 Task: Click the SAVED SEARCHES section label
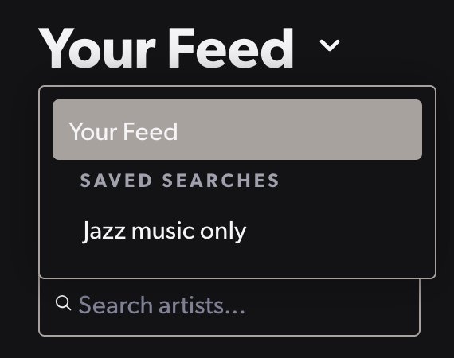(179, 181)
